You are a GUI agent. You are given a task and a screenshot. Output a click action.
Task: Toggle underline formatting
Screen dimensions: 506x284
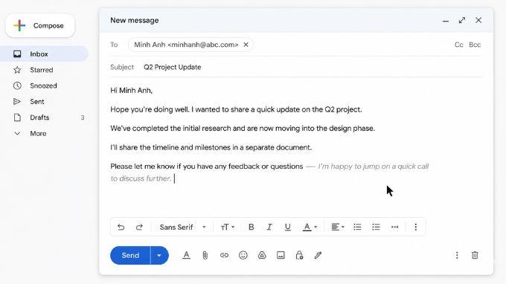coord(287,227)
